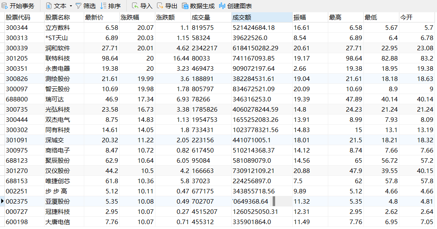The image size is (437, 229).
Task: Select the 成交量 cell 4515207
Action: [x=211, y=212]
